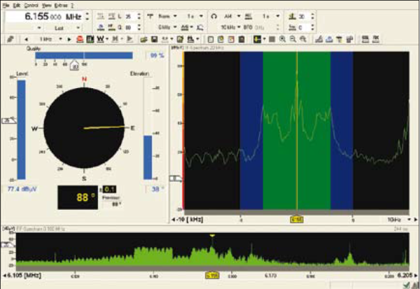Click the frequency field showing 6.155 MHz
This screenshot has width=420, height=289.
[42, 15]
